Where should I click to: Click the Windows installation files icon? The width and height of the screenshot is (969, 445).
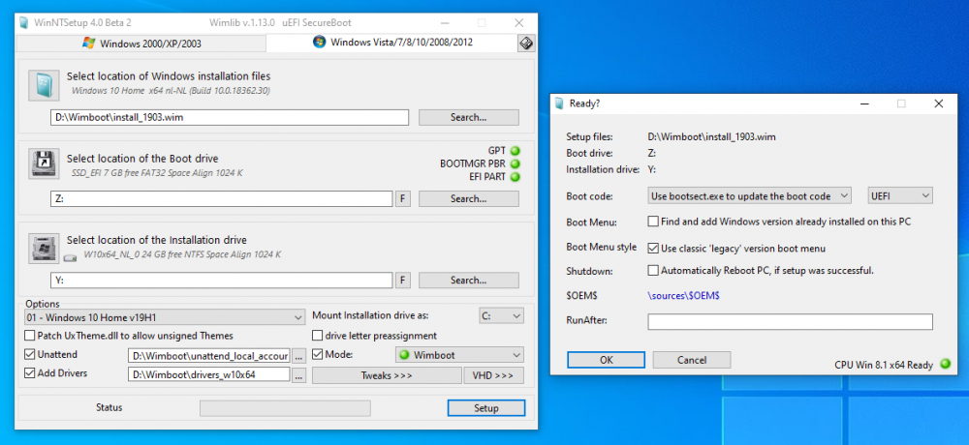coord(44,85)
